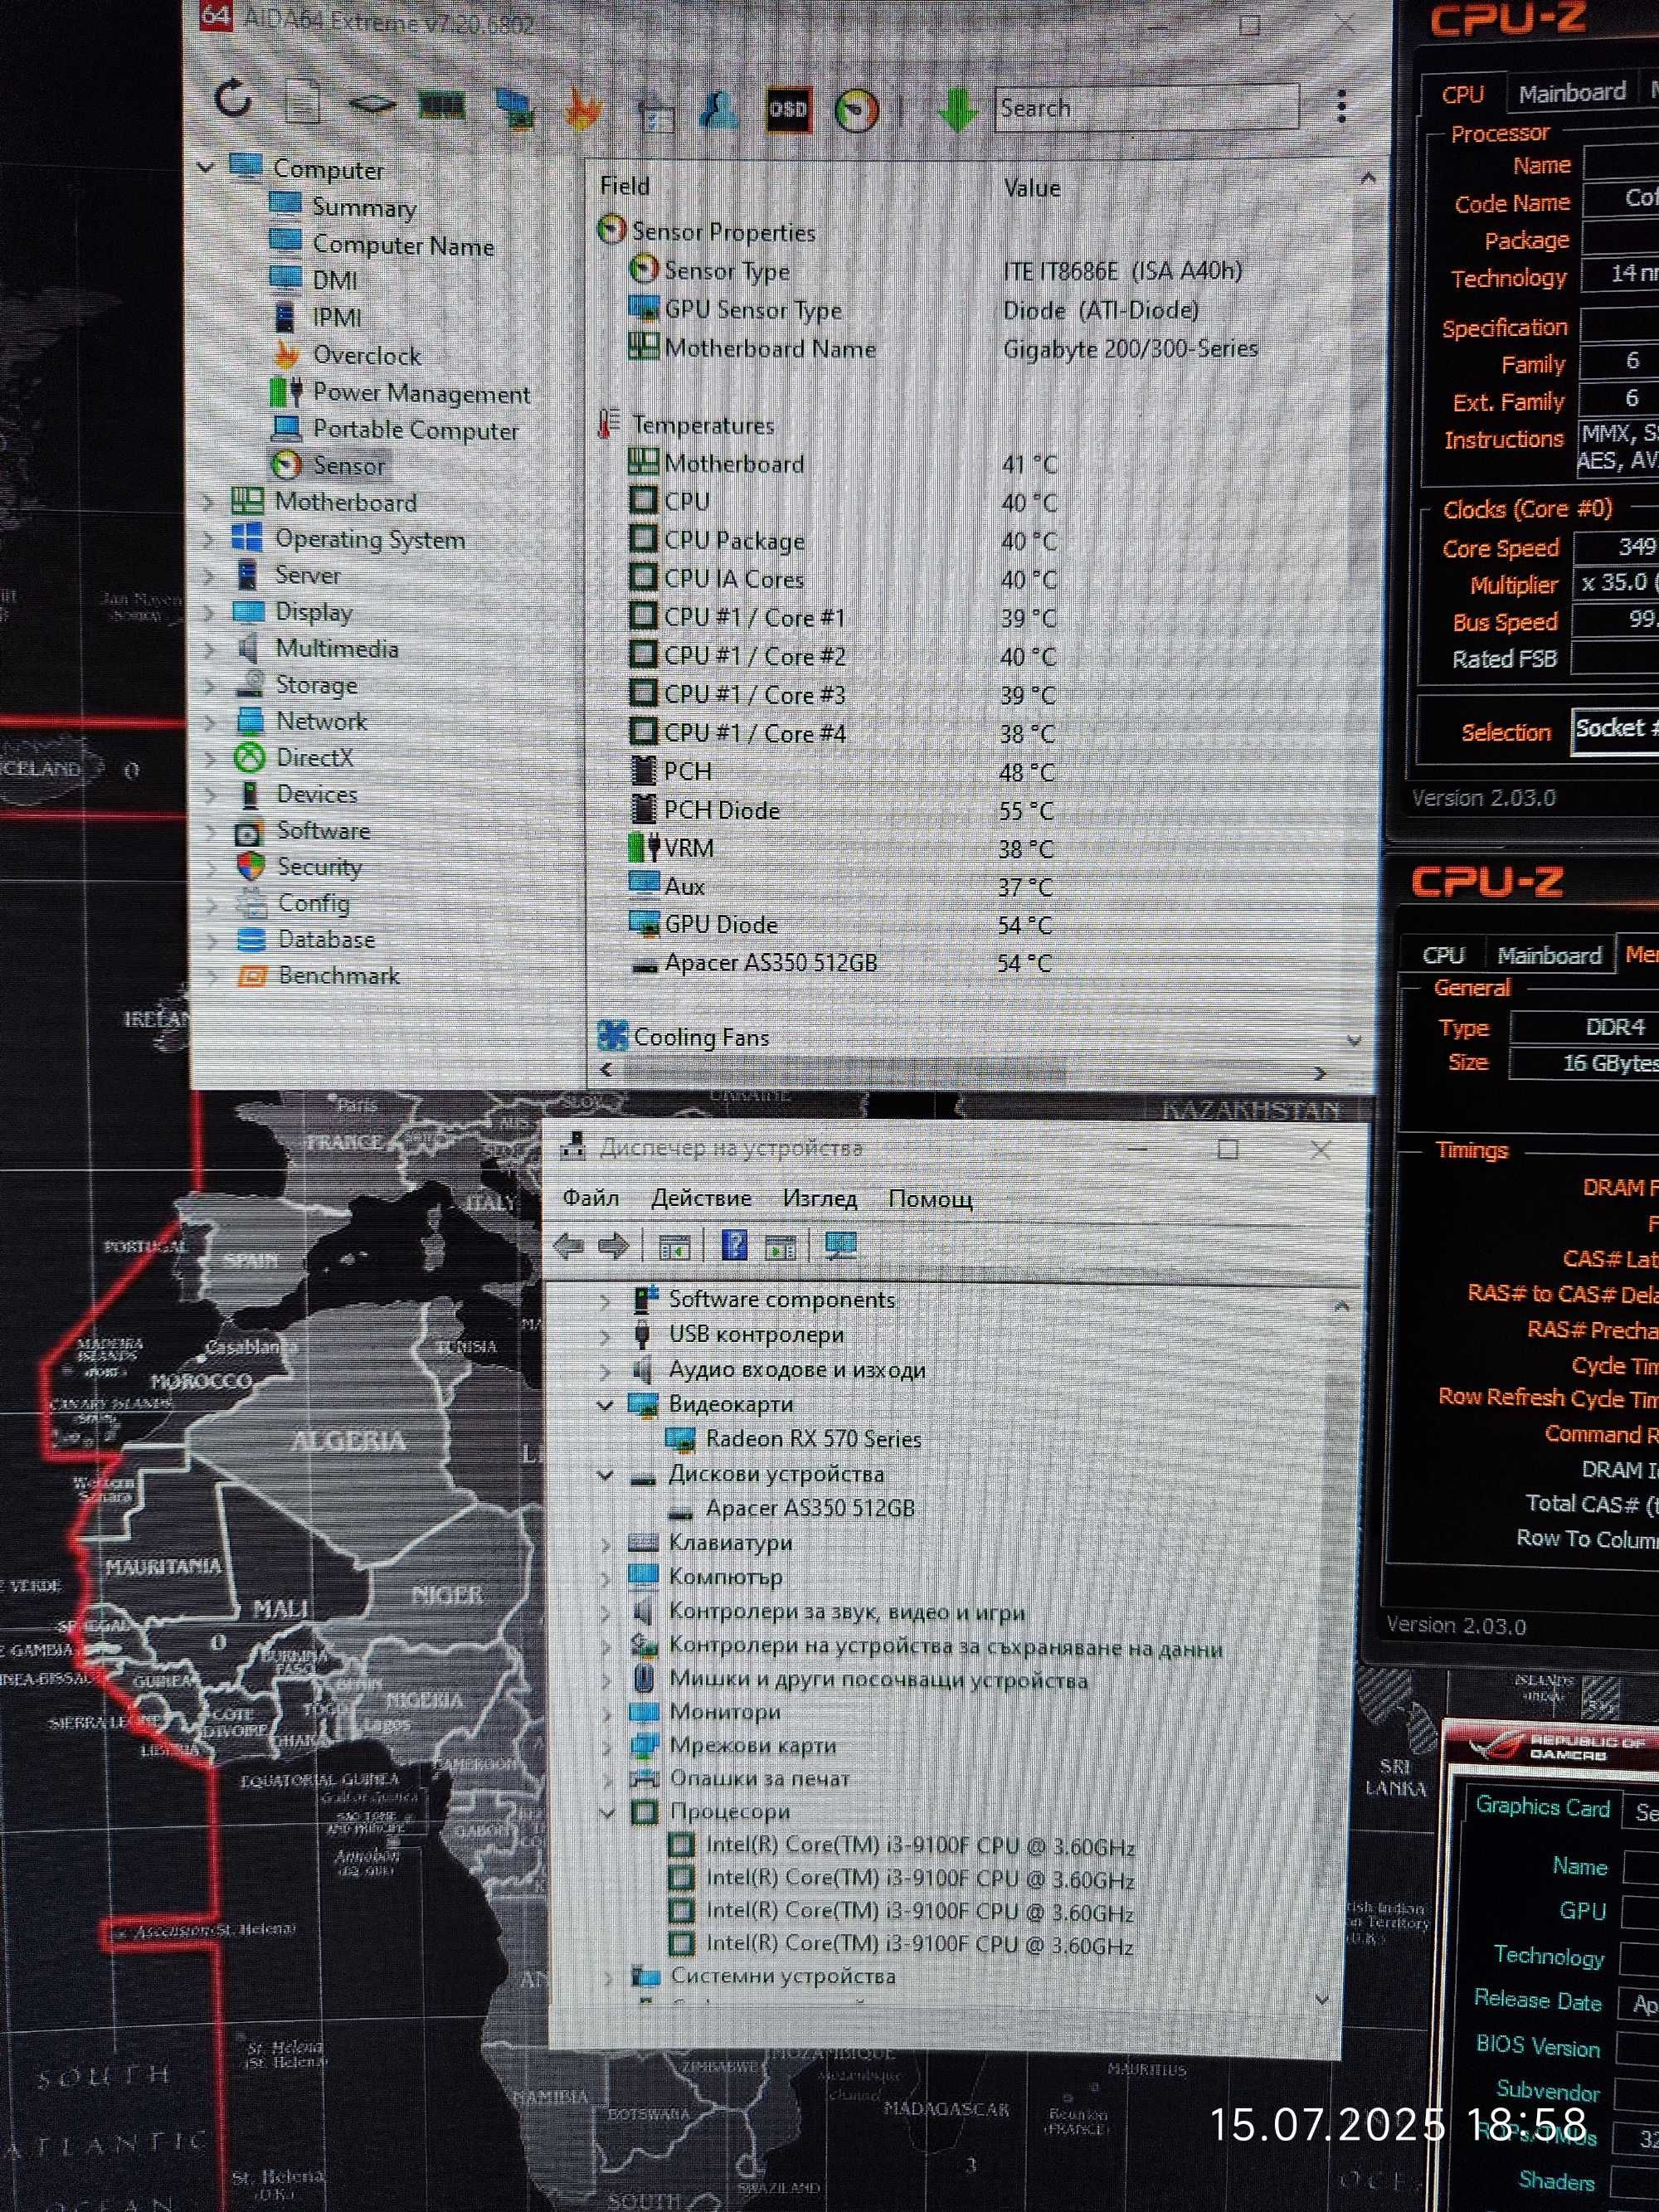1659x2212 pixels.
Task: Select the Benchmark tree item in AIDA64
Action: (339, 976)
